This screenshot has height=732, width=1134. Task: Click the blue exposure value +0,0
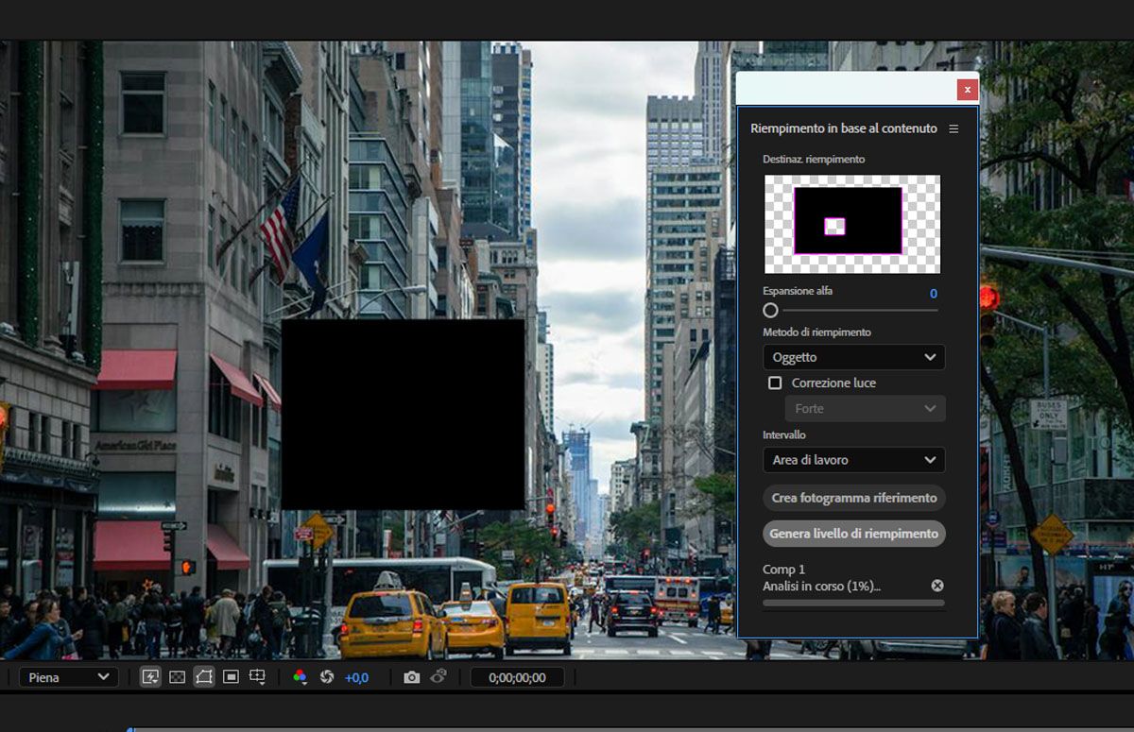(x=356, y=677)
